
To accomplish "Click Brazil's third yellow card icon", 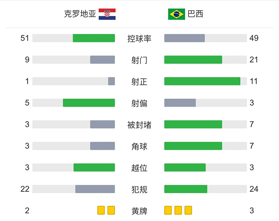I will tap(188, 210).
